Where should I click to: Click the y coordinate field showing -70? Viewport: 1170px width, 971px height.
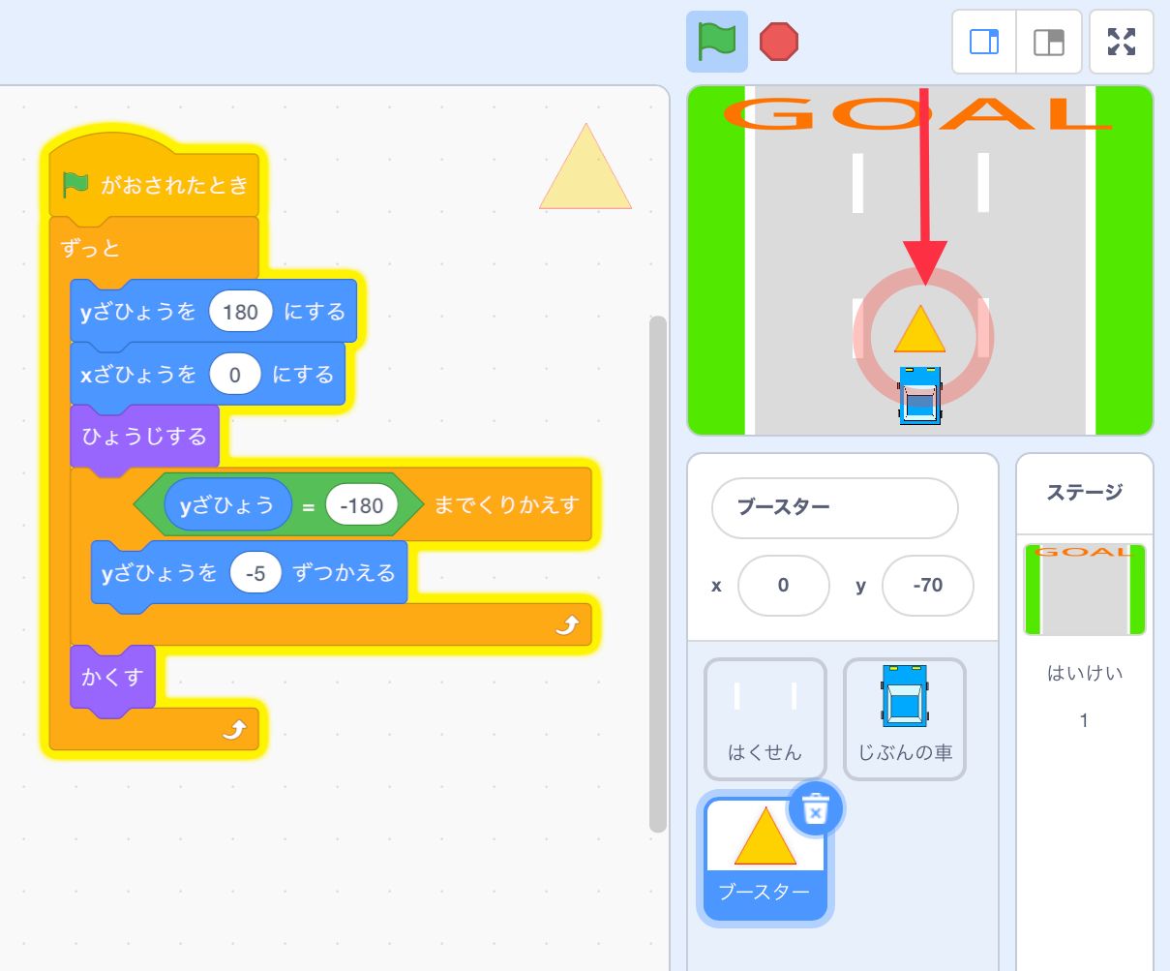click(926, 586)
